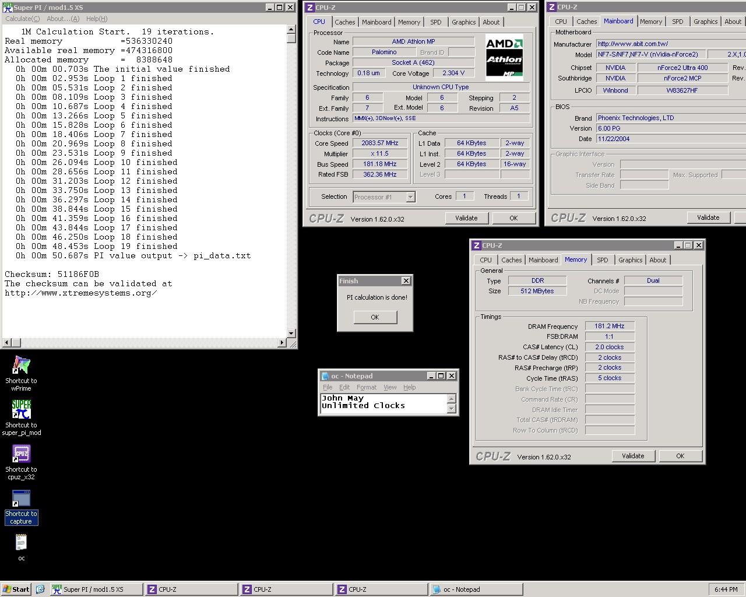This screenshot has height=597, width=746.
Task: Open the Start menu
Action: pos(16,589)
